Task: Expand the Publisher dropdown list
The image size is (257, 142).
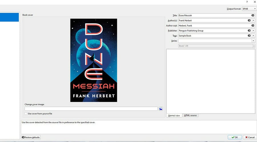Action: [x=253, y=30]
